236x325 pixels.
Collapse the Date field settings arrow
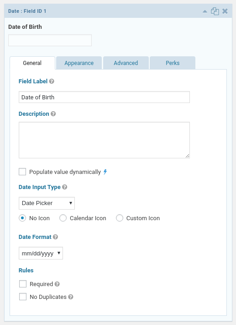[205, 11]
